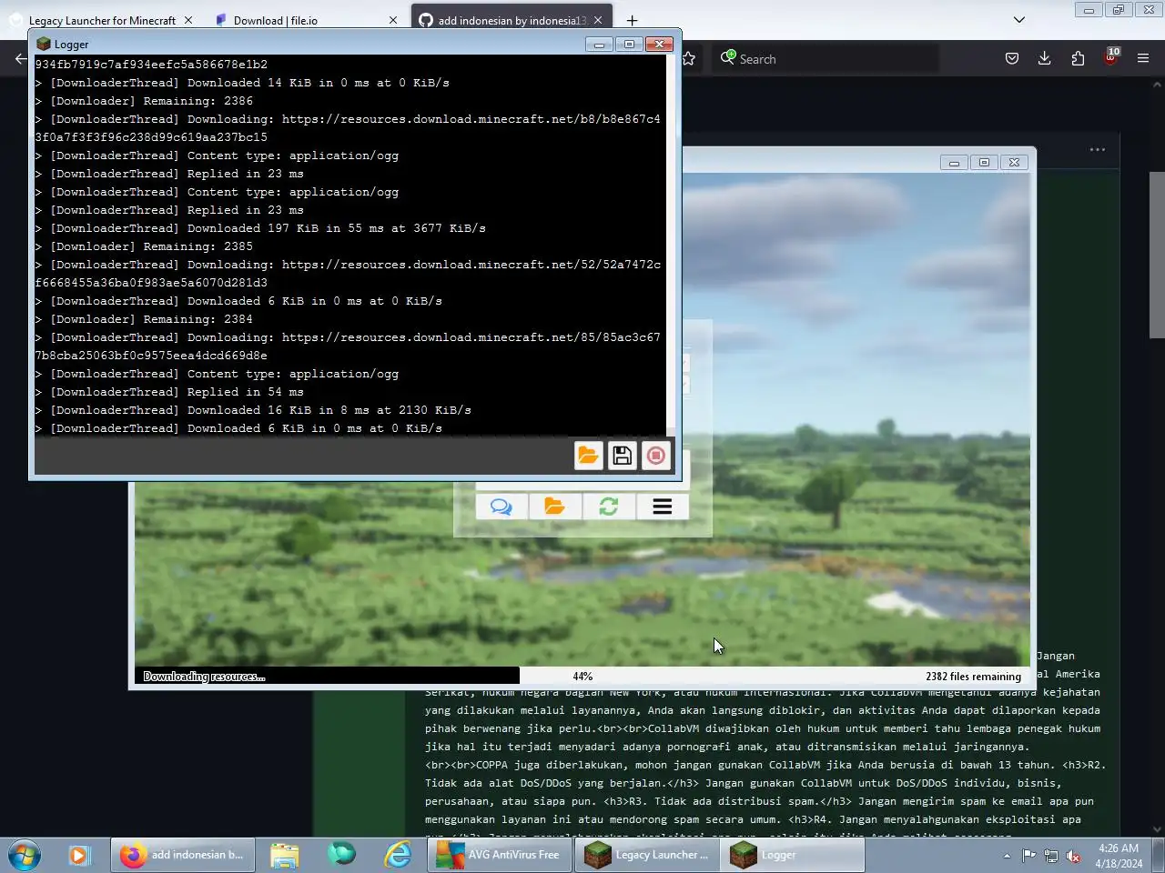Click Logger window title bar icon
Screen dimensions: 1165x873
click(x=43, y=44)
